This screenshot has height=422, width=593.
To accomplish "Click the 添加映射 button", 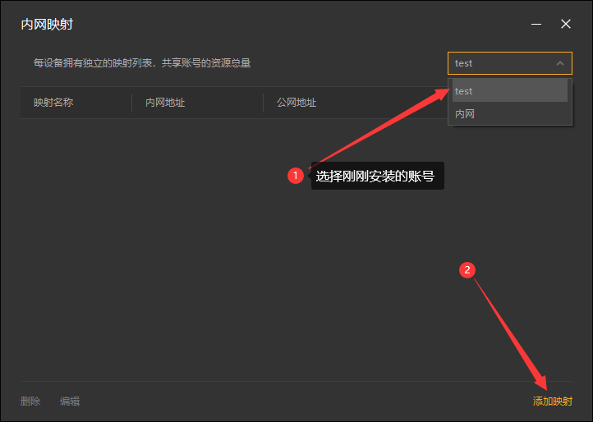I will click(552, 401).
